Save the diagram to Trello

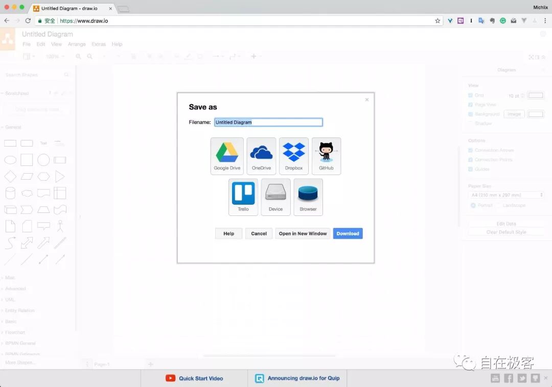pyautogui.click(x=243, y=197)
